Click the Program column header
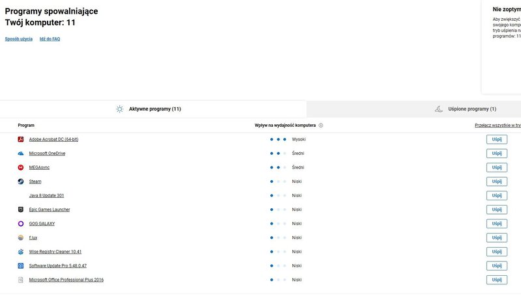Viewport: 521px width, 296px height. (x=26, y=126)
